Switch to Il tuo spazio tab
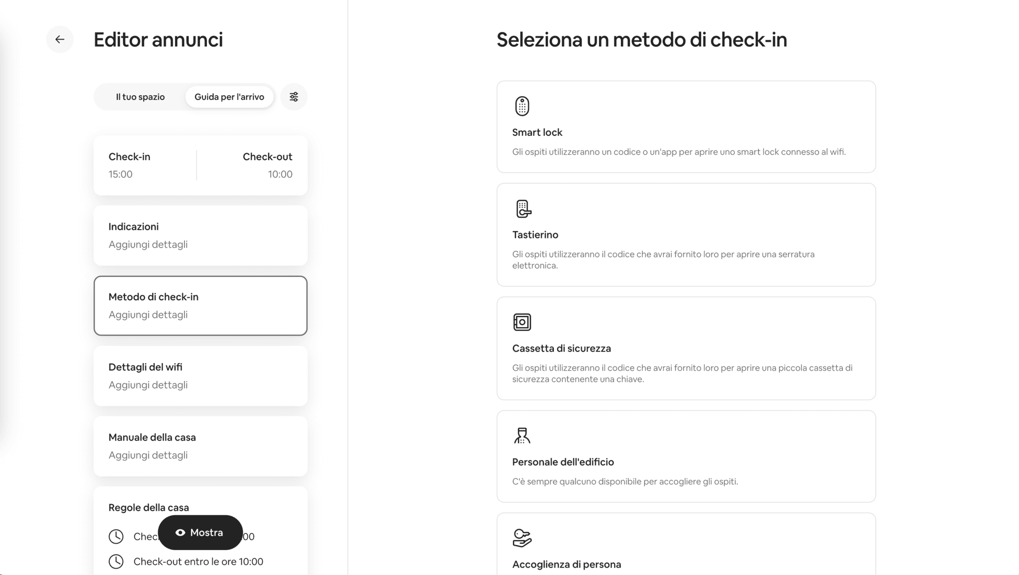Image resolution: width=1019 pixels, height=575 pixels. [140, 97]
